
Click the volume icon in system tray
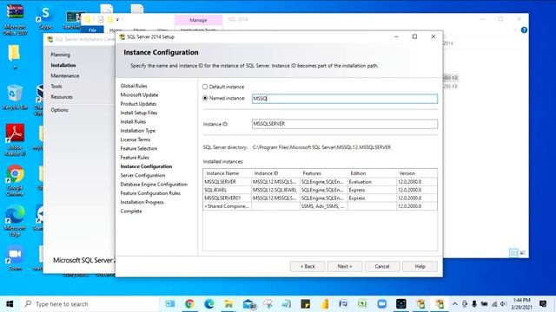tap(503, 304)
